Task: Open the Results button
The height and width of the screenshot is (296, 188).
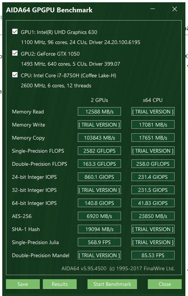Action: 60,284
